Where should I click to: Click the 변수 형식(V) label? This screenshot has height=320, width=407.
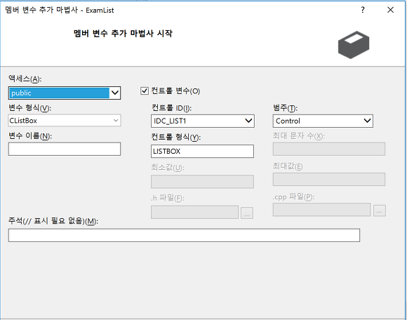tap(30, 107)
